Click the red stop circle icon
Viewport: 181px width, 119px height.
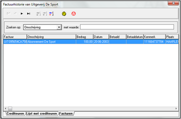[74, 14]
